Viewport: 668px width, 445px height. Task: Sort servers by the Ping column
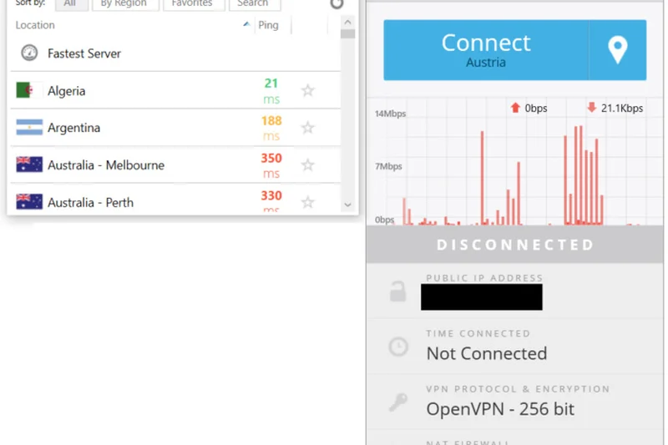click(x=268, y=25)
